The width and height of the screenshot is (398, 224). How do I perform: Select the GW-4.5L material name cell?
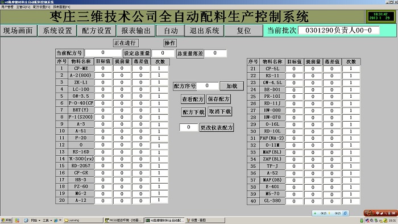point(272,82)
